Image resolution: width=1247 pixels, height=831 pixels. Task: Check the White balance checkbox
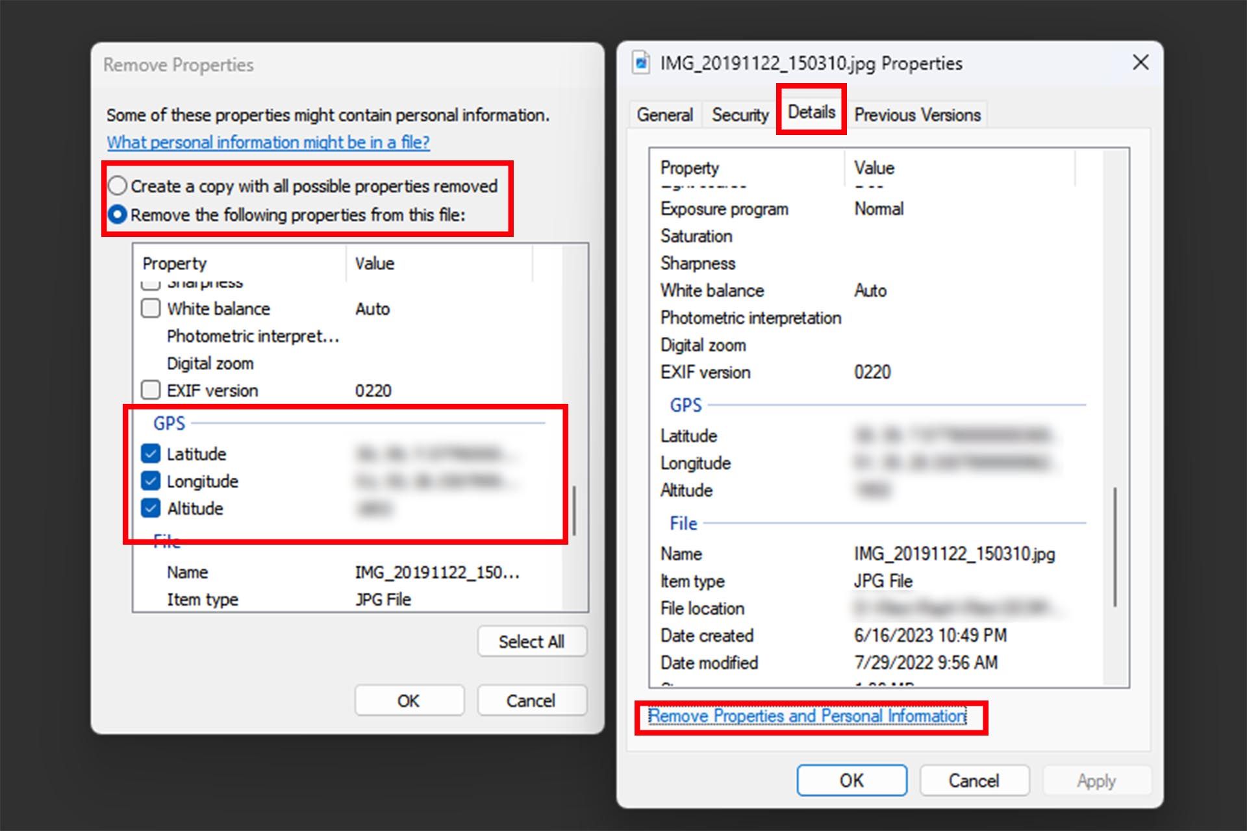coord(151,308)
